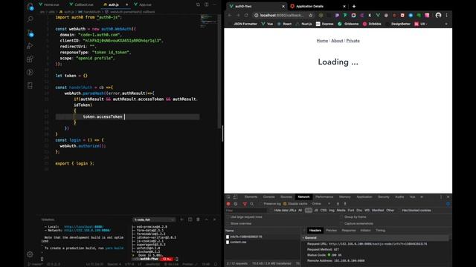The image size is (476, 267).
Task: Switch to Preview tab of request
Action: pos(332,231)
